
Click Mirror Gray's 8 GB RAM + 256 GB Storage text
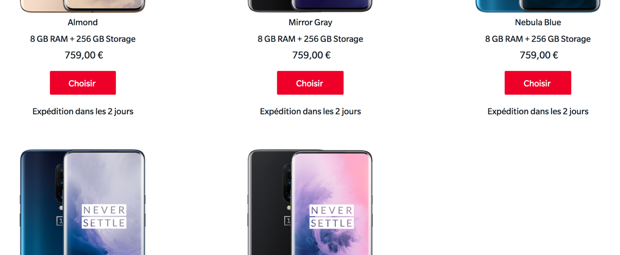[310, 39]
